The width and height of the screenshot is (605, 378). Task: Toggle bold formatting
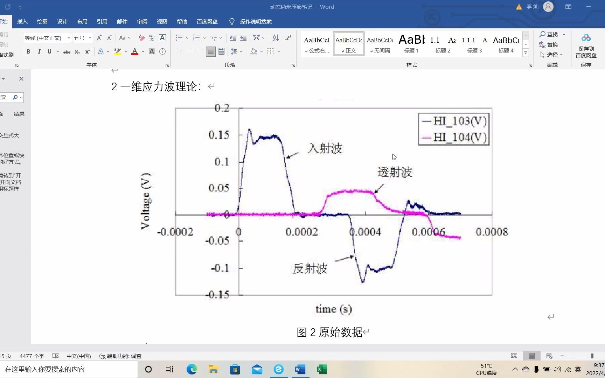pos(28,51)
